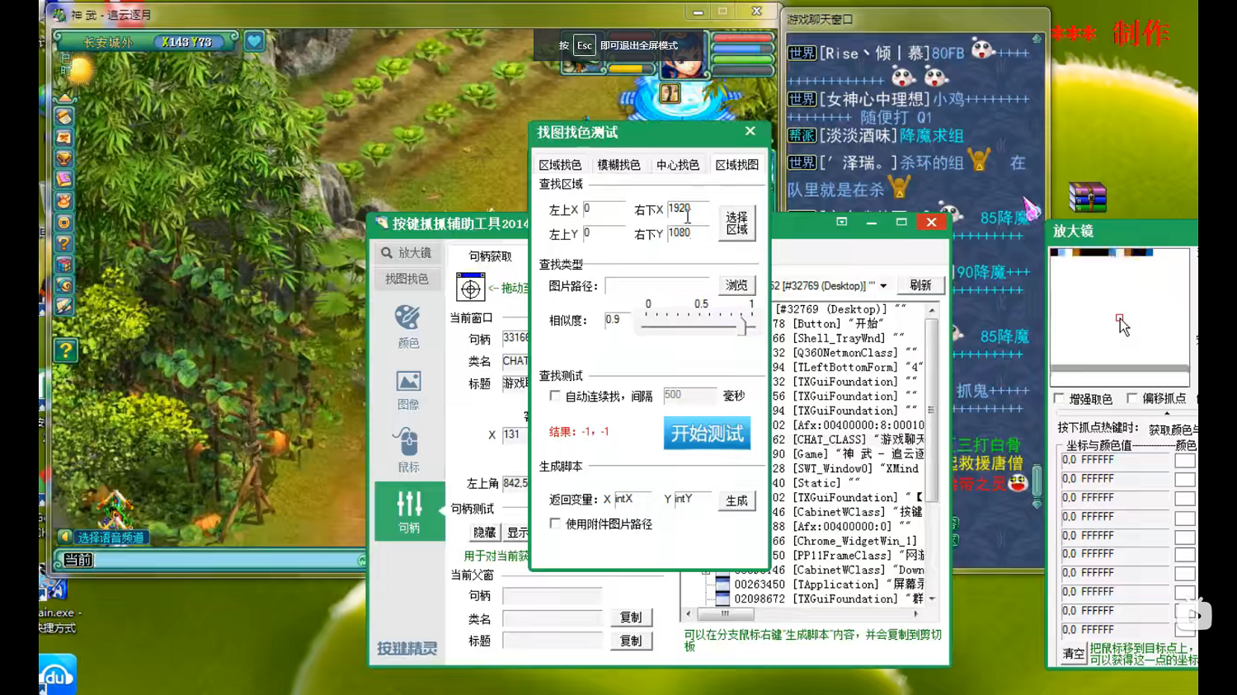Image resolution: width=1237 pixels, height=695 pixels.
Task: Open the 找图找色 tab in sidebar
Action: point(407,279)
